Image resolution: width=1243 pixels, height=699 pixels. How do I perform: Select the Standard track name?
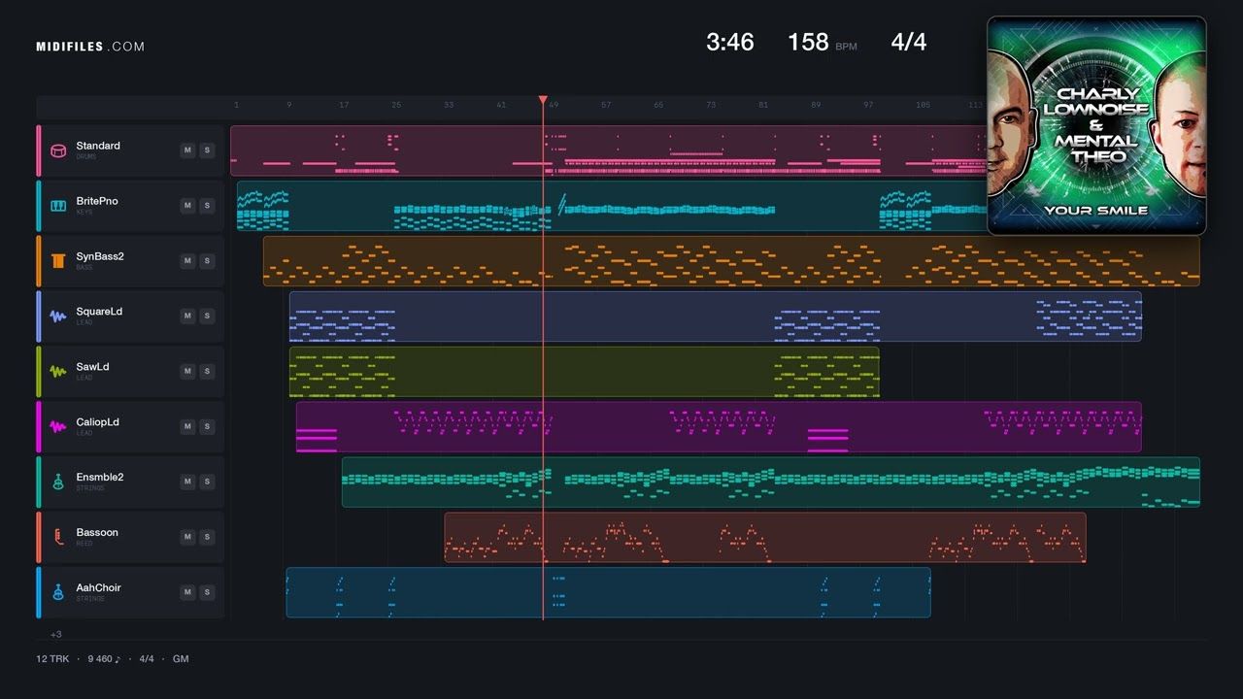(98, 146)
